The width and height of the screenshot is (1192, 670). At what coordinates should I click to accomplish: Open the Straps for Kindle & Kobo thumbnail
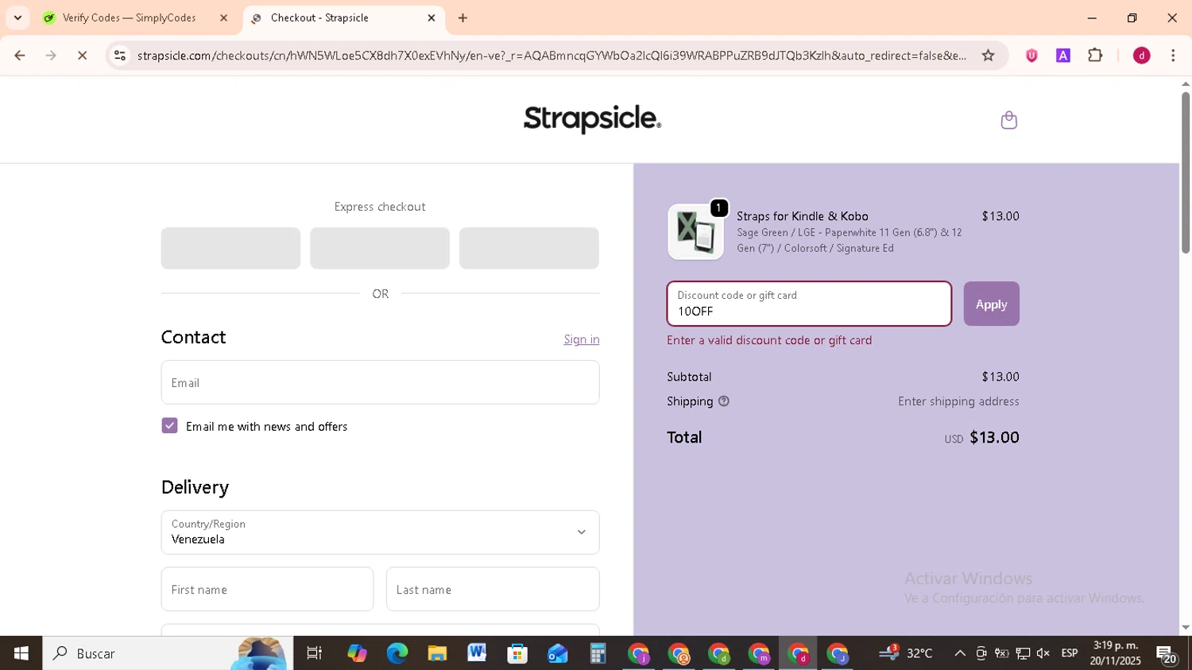695,231
